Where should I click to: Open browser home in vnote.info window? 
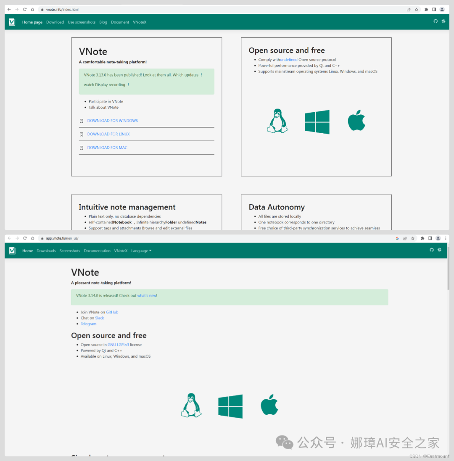(32, 9)
